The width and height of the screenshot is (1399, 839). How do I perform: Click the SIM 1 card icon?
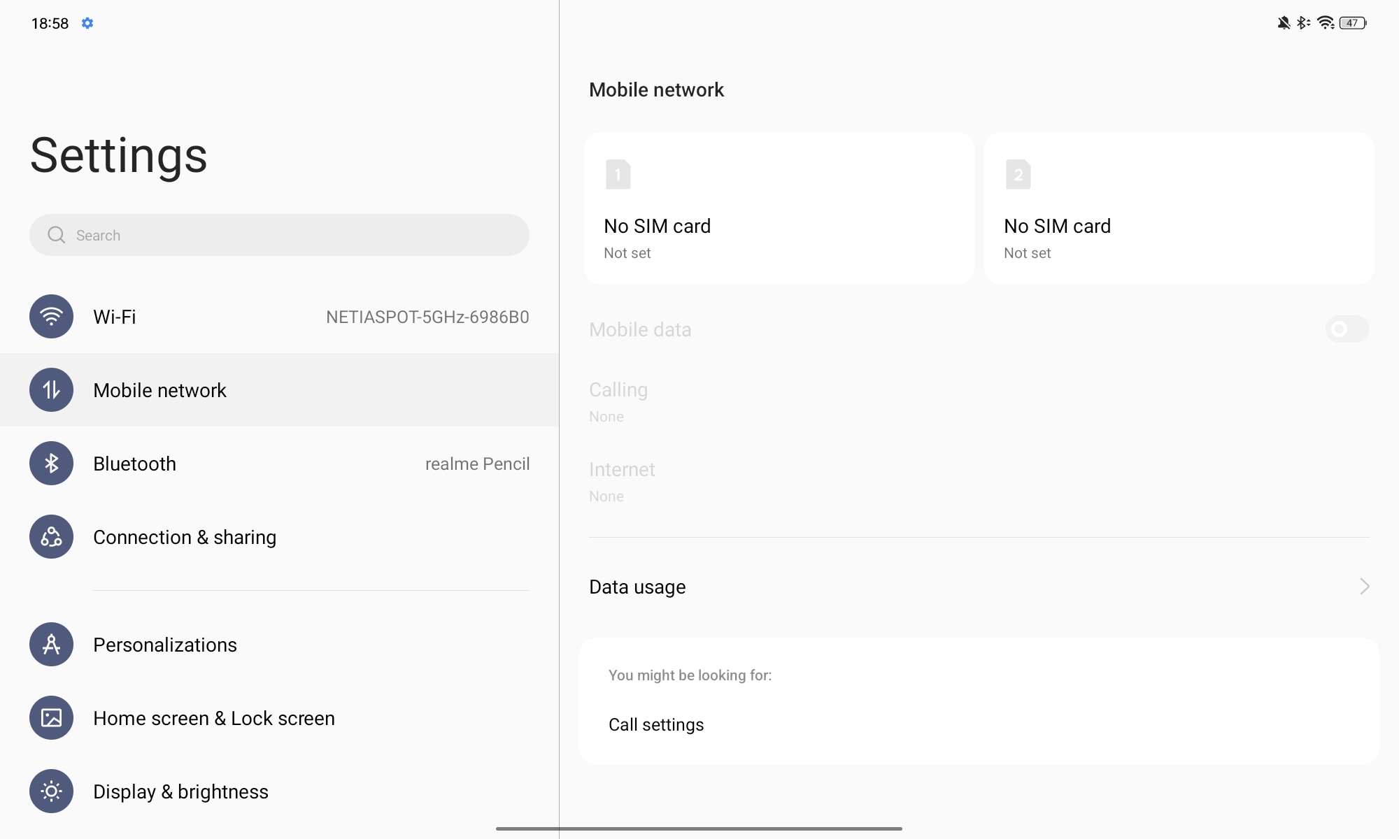click(618, 175)
